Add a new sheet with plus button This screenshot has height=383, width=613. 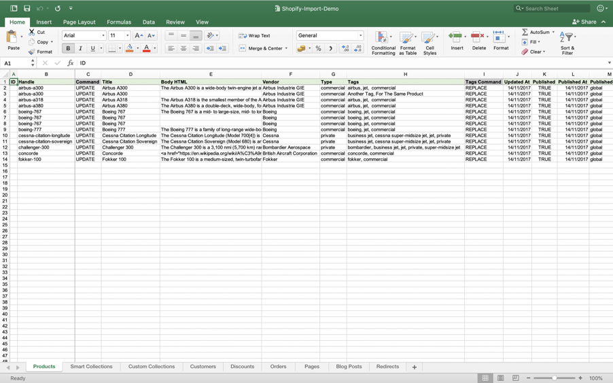pyautogui.click(x=415, y=367)
